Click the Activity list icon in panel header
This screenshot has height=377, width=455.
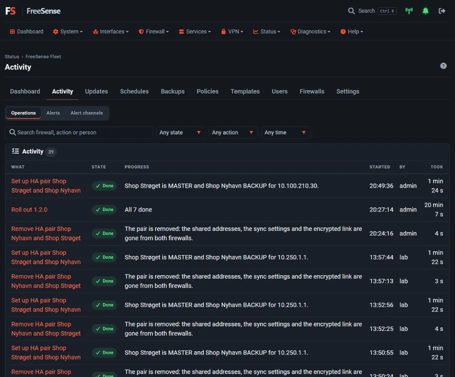[15, 151]
